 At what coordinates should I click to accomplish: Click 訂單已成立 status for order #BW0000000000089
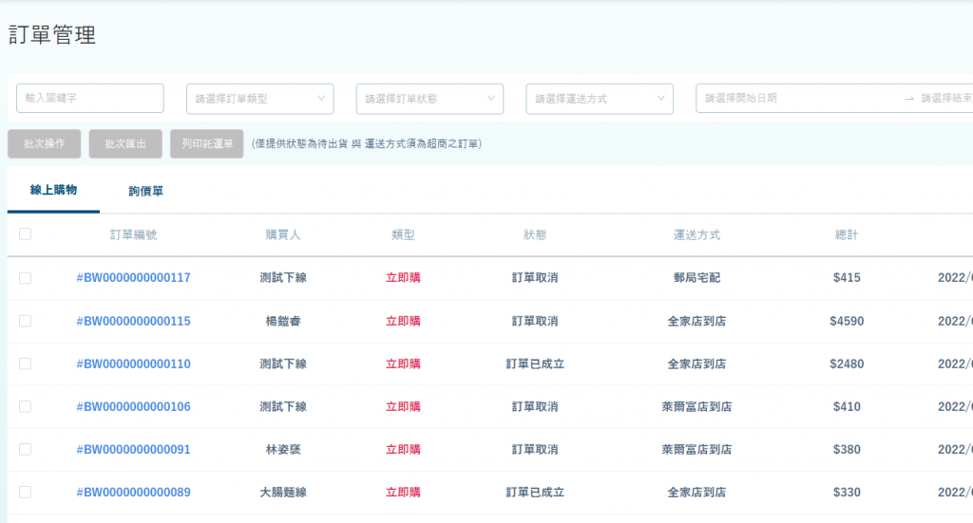pyautogui.click(x=535, y=492)
